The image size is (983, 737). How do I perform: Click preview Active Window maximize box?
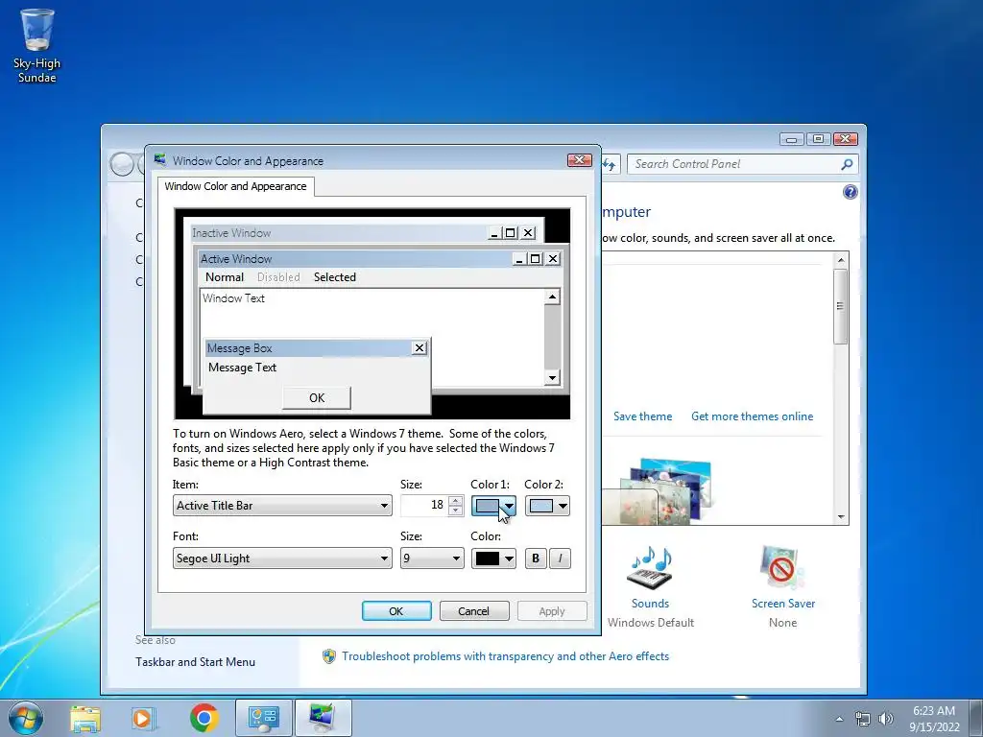point(536,259)
